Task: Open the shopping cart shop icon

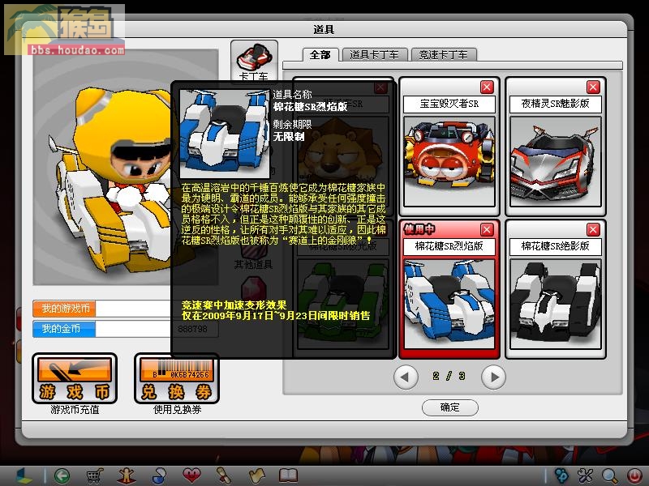Action: coord(95,476)
